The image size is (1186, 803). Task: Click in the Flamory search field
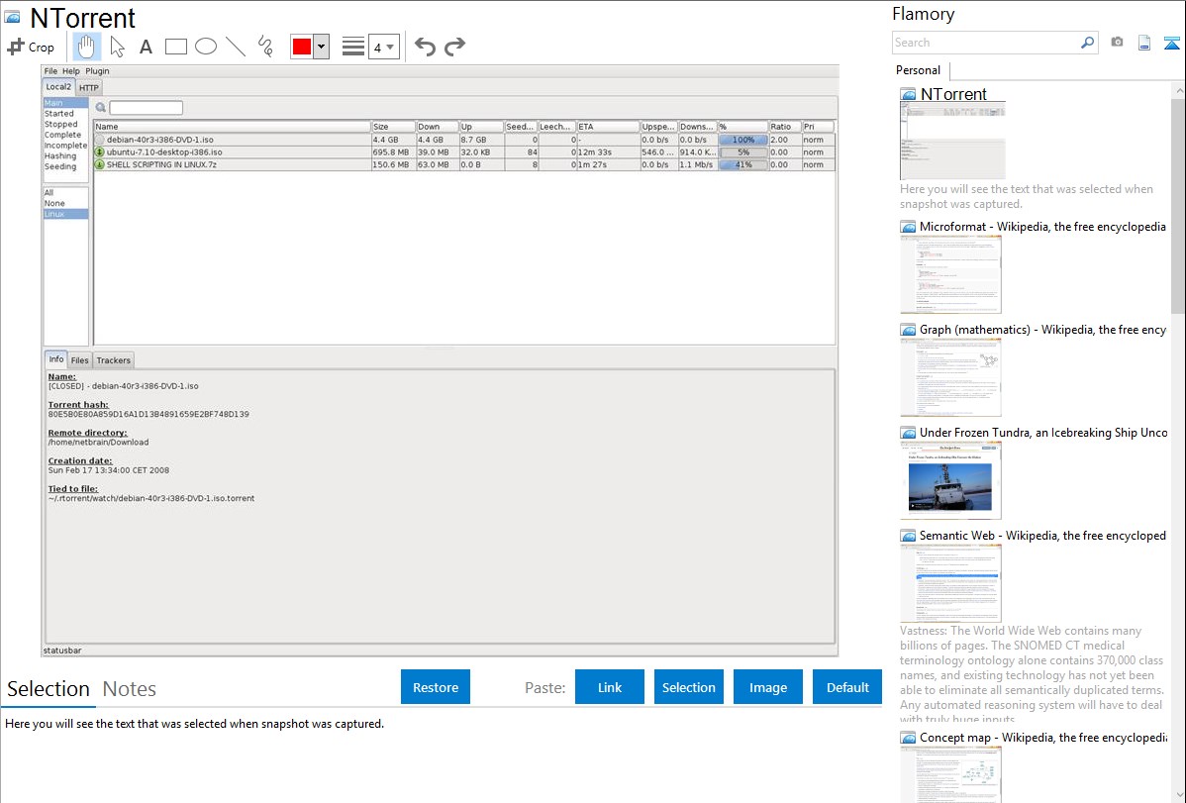tap(985, 43)
